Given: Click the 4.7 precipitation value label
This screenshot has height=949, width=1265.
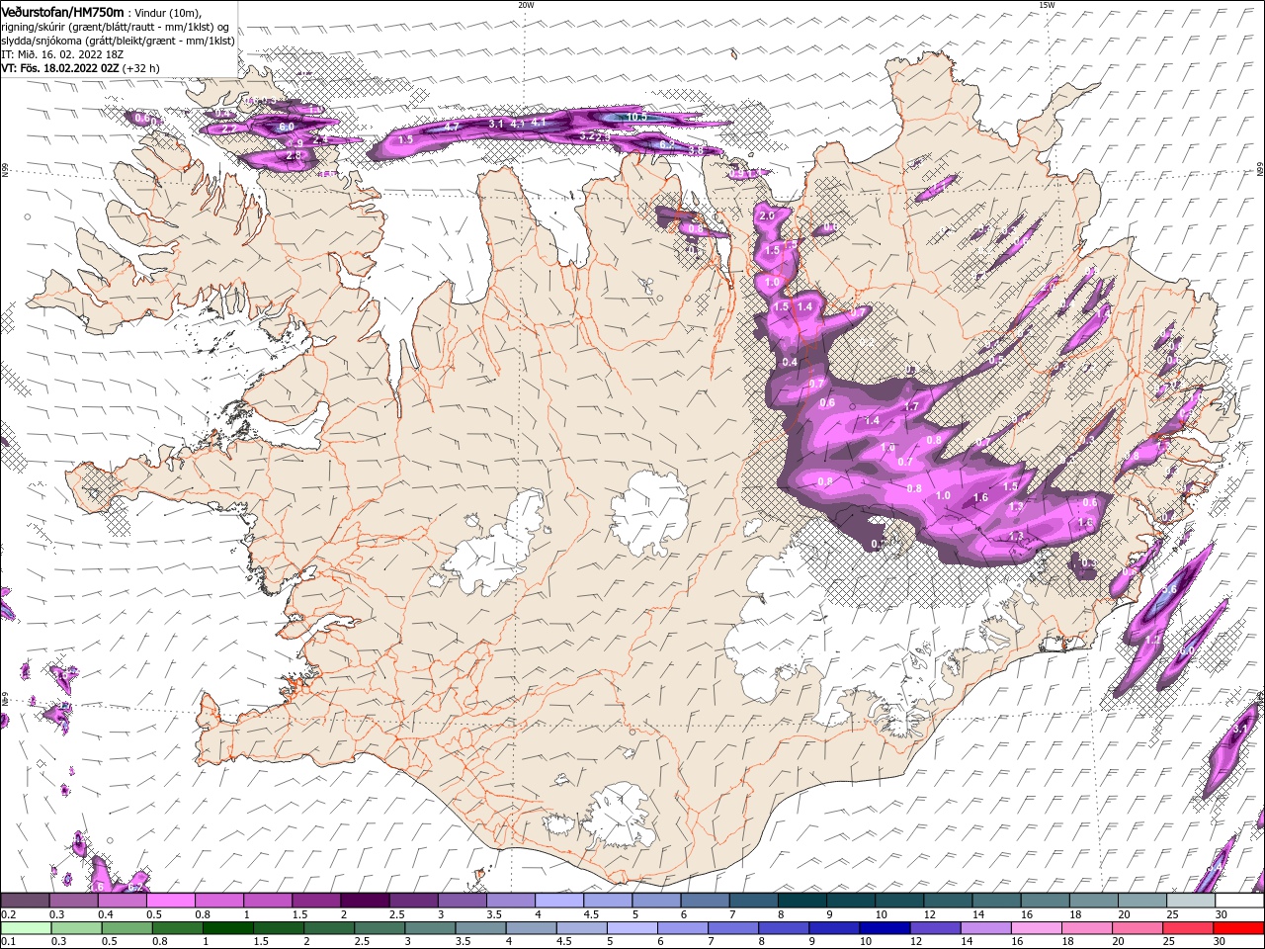Looking at the screenshot, I should coord(452,127).
